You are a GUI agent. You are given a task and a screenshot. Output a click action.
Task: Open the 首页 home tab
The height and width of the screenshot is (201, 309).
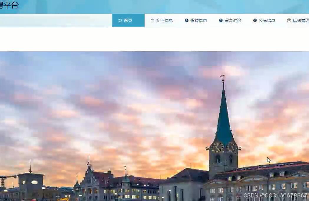click(128, 20)
